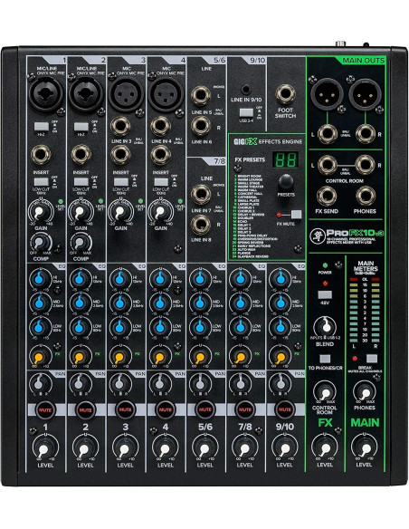Mute channel 7/8 with its MUTE button
The image size is (409, 529).
245,410
